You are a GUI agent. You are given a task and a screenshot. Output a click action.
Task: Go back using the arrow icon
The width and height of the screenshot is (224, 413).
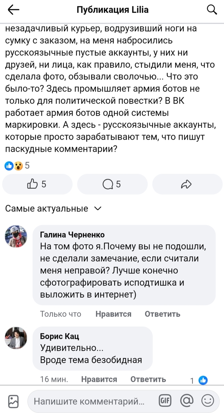[13, 10]
